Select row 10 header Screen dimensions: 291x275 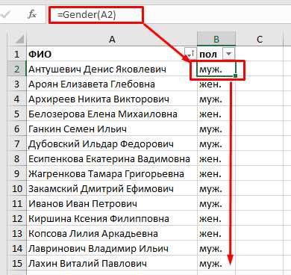click(x=16, y=188)
